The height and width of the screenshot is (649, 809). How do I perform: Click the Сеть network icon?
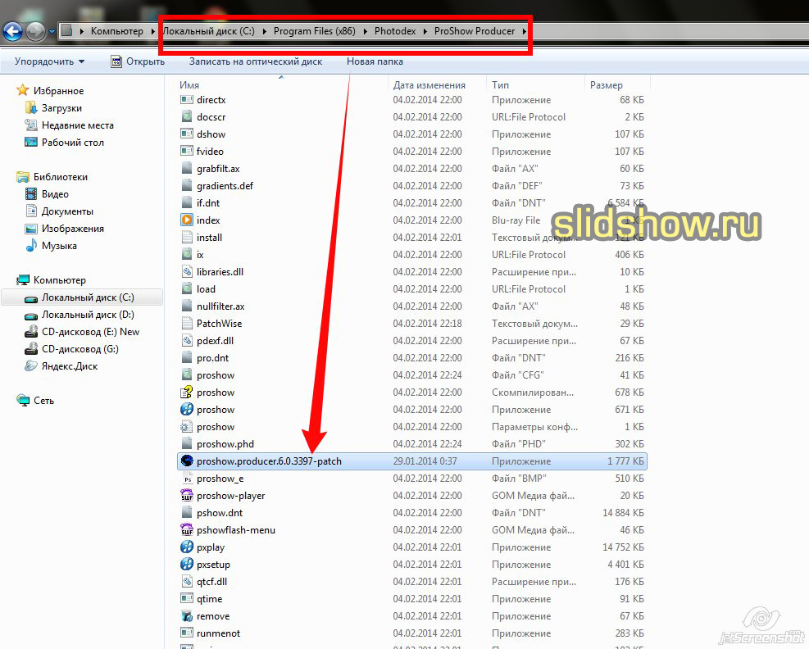pyautogui.click(x=23, y=401)
